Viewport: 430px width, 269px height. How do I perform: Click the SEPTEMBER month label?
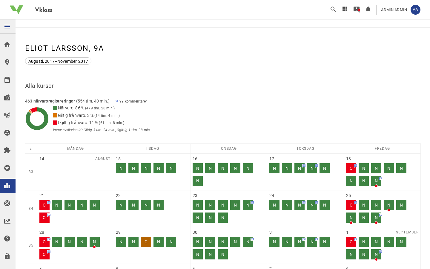click(x=407, y=232)
